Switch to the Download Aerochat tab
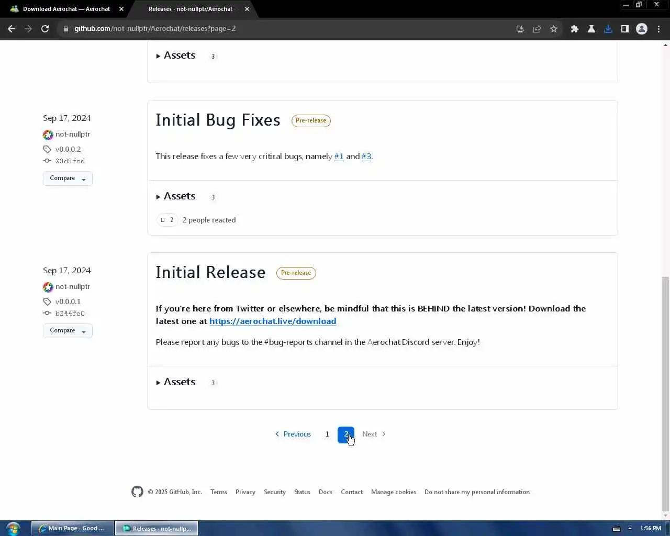The image size is (670, 536). click(x=67, y=9)
